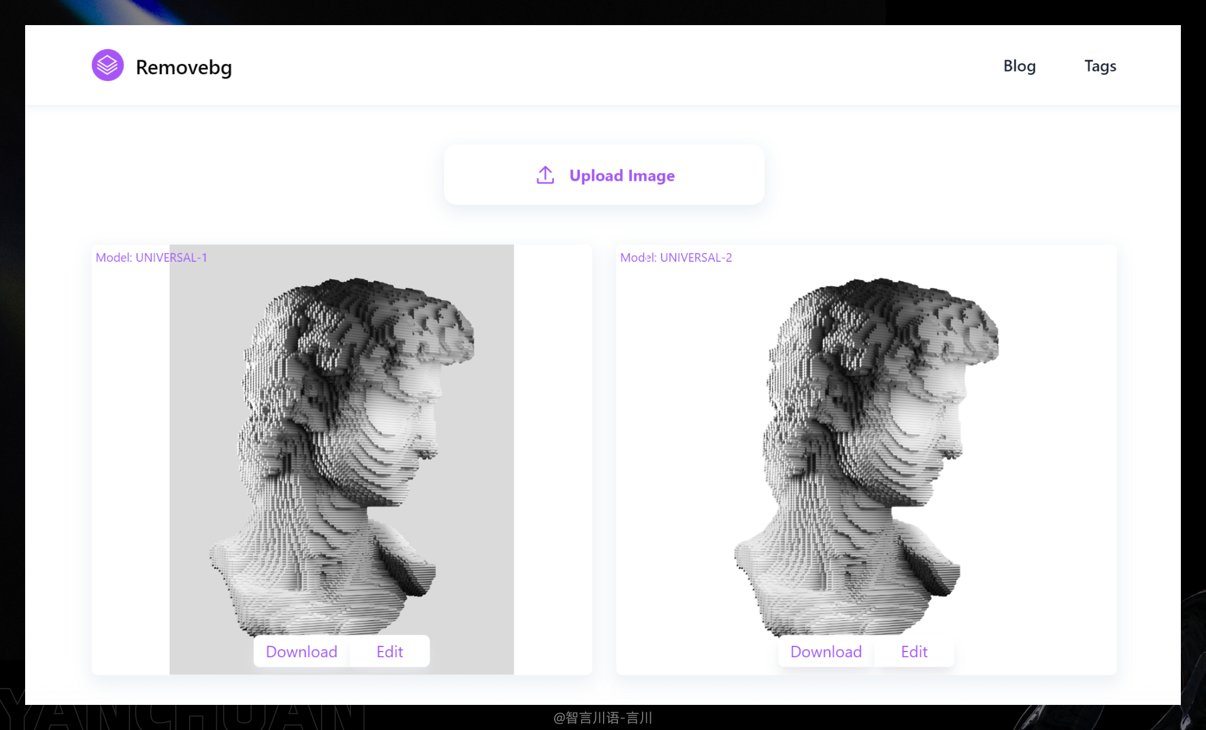Click the Model: UNIVERSAL-1 label

pyautogui.click(x=151, y=257)
